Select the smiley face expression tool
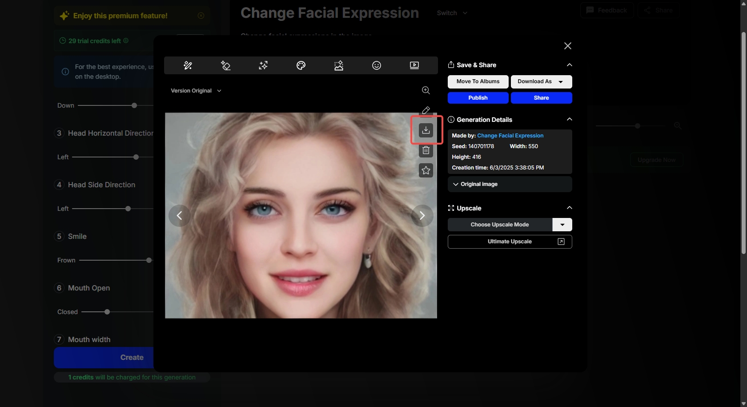This screenshot has height=407, width=747. [377, 65]
